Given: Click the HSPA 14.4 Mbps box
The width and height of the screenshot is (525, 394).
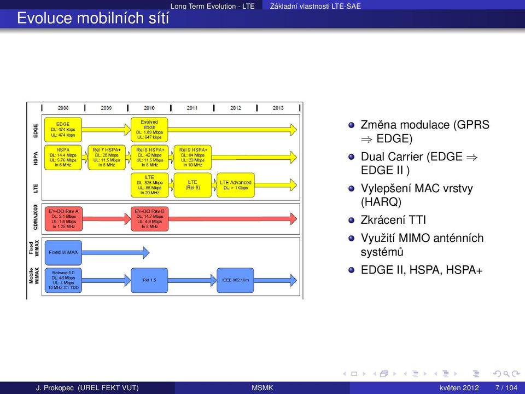Looking at the screenshot, I should [63, 158].
